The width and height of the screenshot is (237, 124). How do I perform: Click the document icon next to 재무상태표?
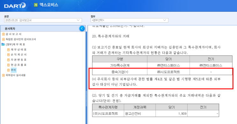click(9, 50)
